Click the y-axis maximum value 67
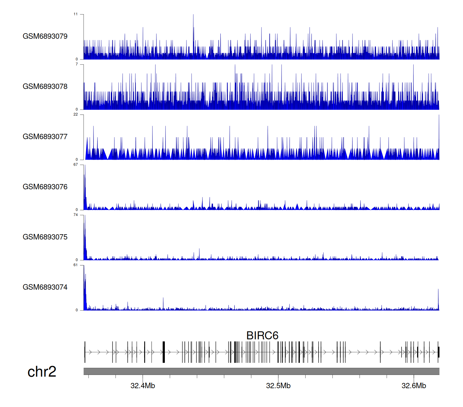Screen dimensions: 463x407 [x=76, y=165]
